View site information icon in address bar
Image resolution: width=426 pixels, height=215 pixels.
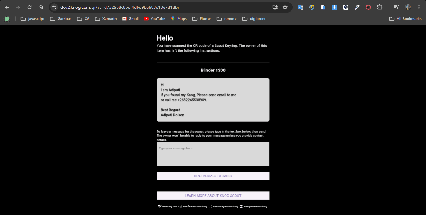tap(54, 7)
